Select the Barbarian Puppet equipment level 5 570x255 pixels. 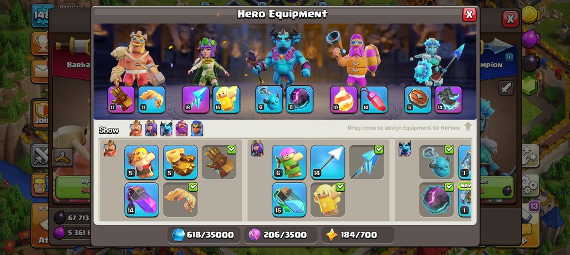[141, 162]
